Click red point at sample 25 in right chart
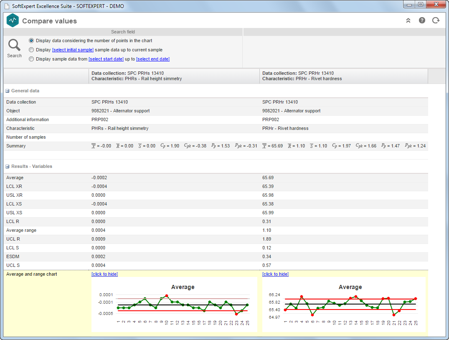Screen dimensions: 449x340 416,299
